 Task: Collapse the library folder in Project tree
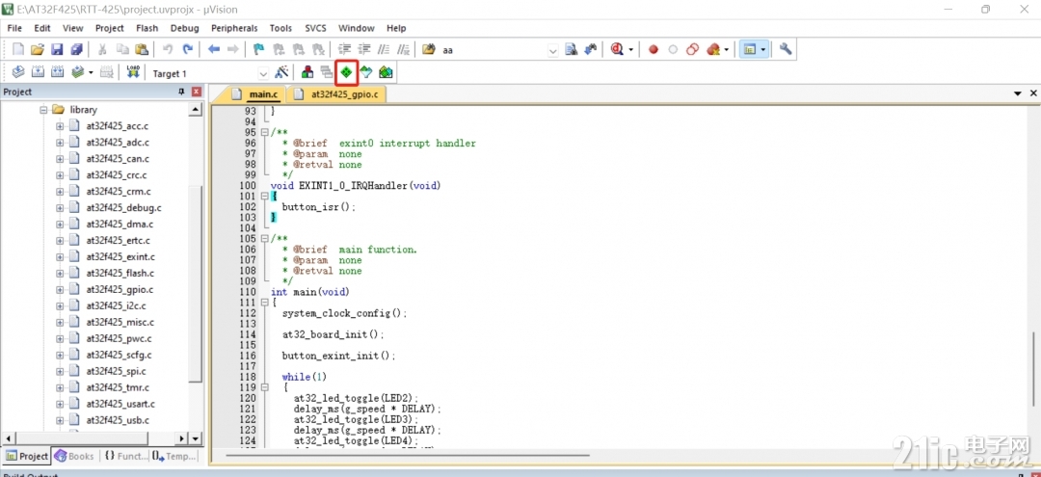click(x=43, y=110)
